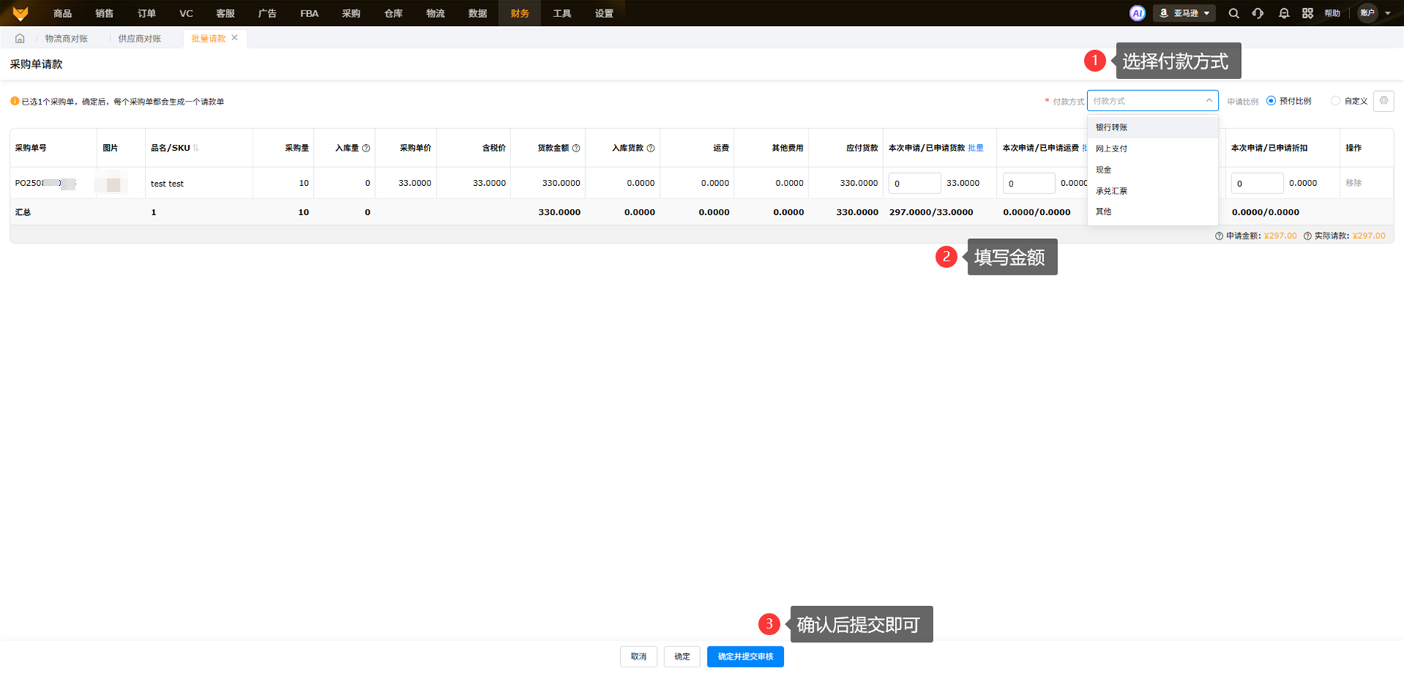The image size is (1404, 674).
Task: Sort by the 品名/SKU column icon
Action: coord(197,149)
